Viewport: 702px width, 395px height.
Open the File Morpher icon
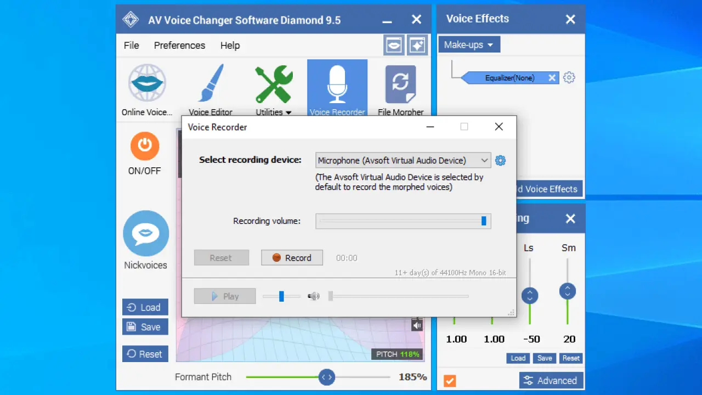tap(400, 84)
